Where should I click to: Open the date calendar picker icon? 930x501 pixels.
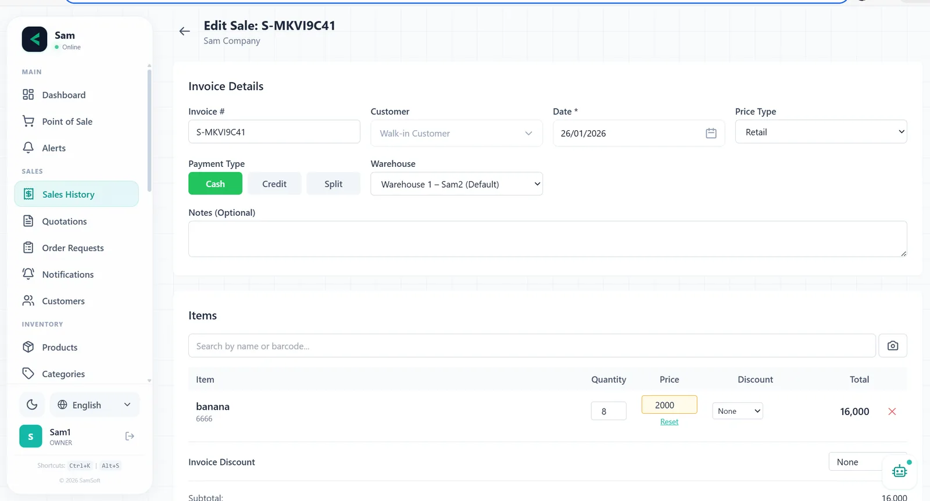click(711, 133)
